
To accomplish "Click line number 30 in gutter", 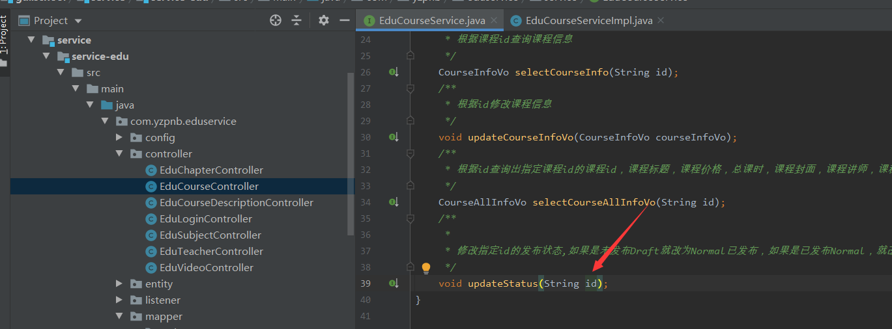I will pos(365,137).
